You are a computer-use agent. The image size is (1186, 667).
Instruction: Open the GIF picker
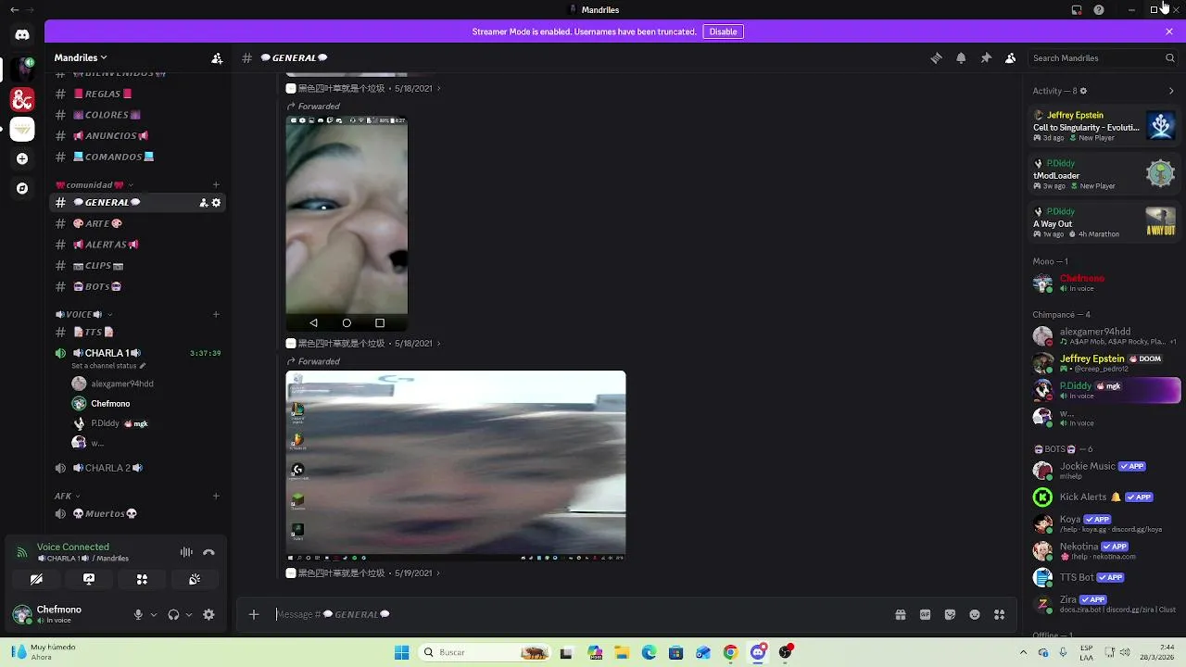(925, 614)
